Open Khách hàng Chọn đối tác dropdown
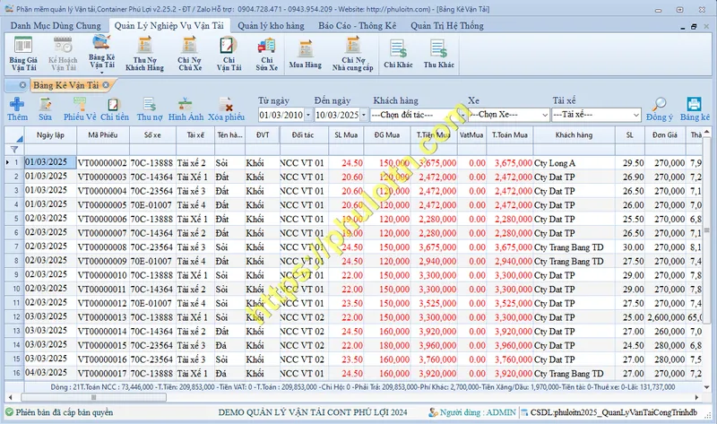Viewport: 717px width, 424px height. 462,115
